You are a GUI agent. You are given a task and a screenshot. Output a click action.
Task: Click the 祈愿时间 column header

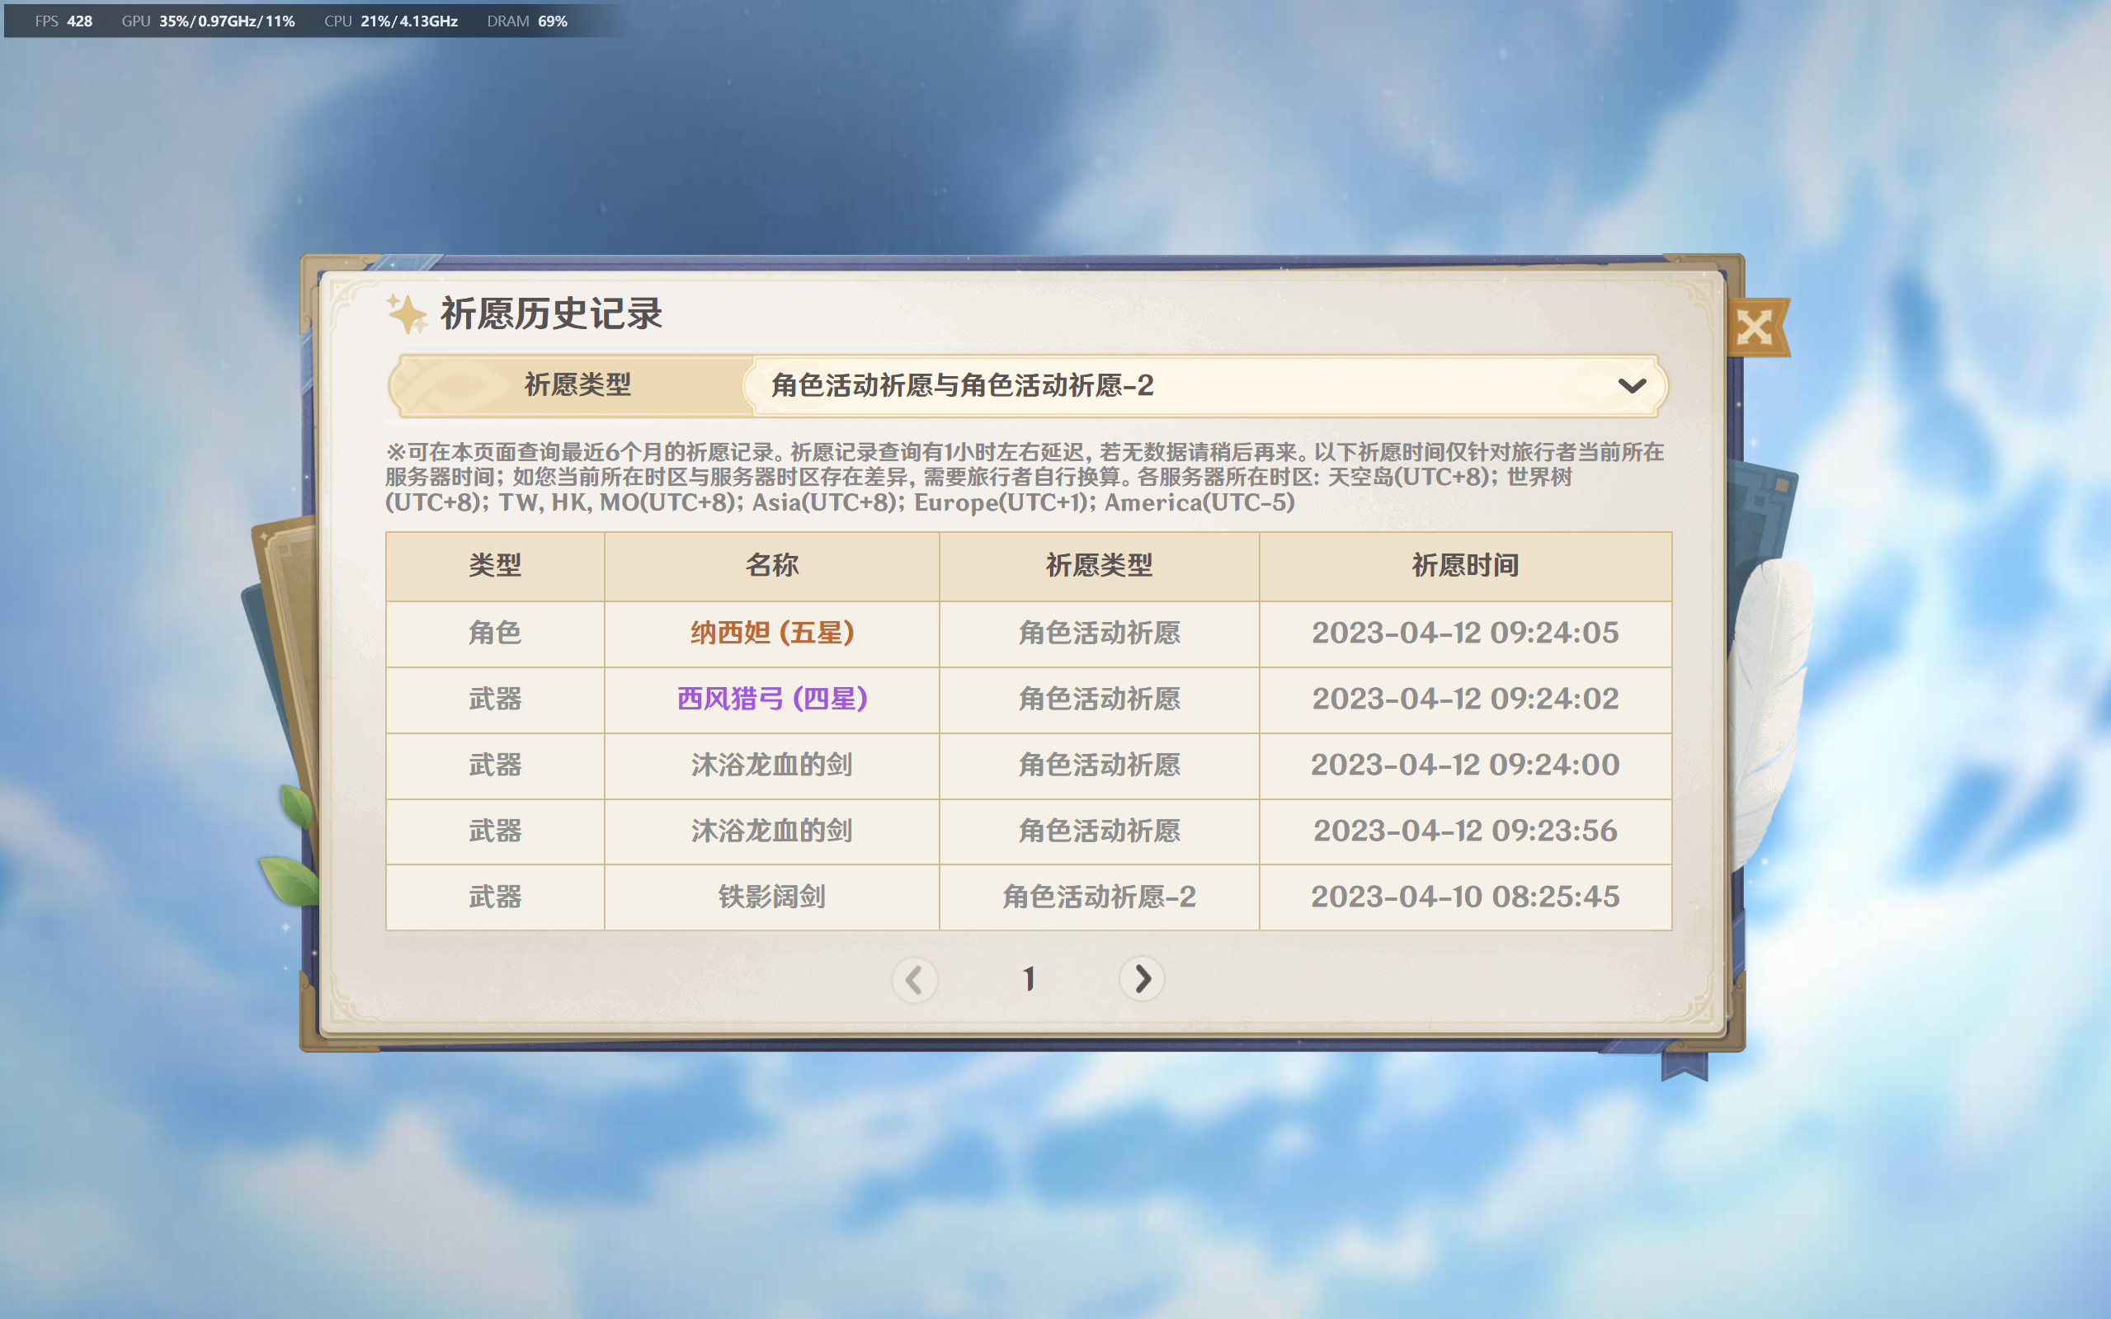pos(1464,565)
